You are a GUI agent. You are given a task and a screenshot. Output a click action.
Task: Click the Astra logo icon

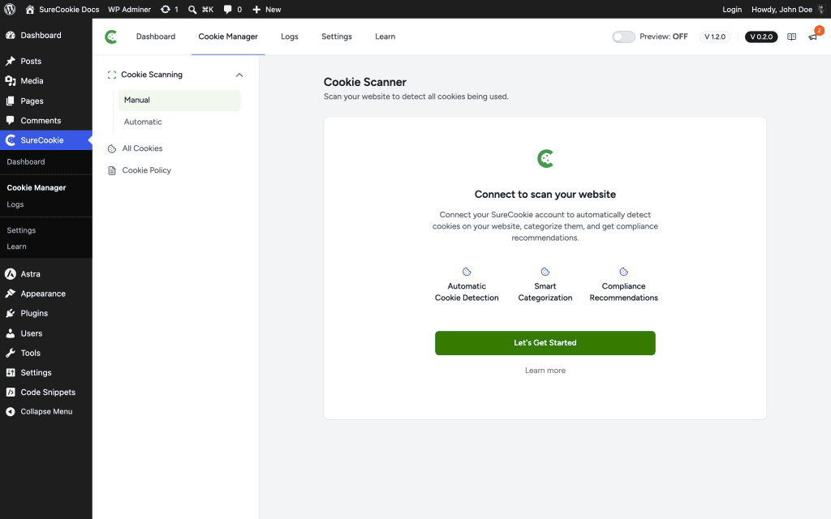[x=10, y=274]
